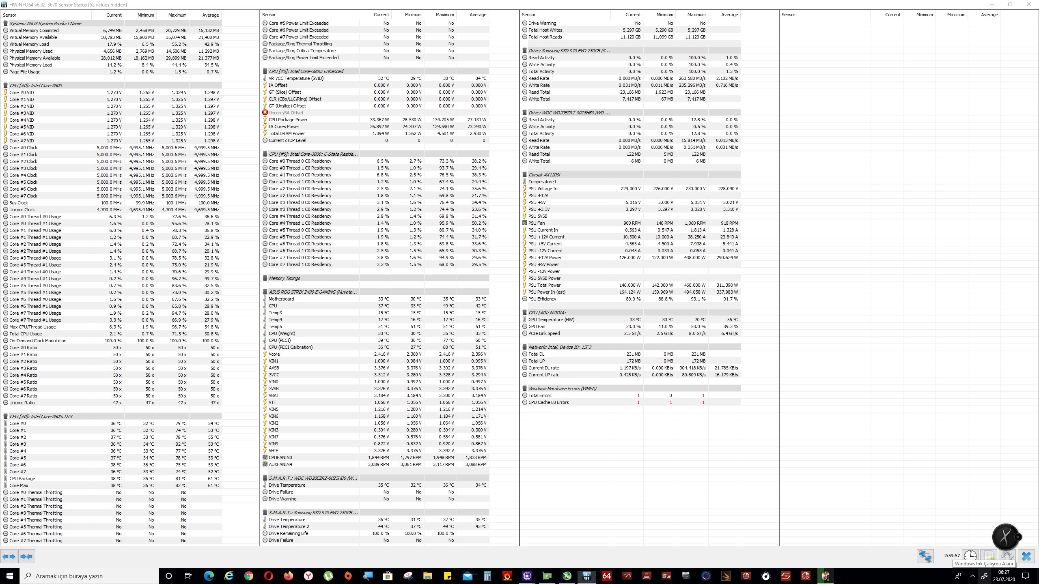
Task: Open Snipping Tool taskbar icon
Action: coord(408,576)
